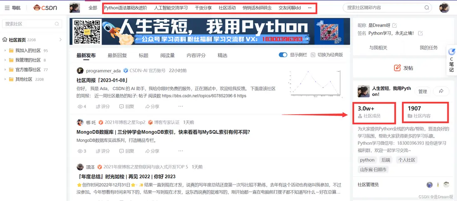Click the search magnifier in the top search box
This screenshot has width=457, height=201.
click(x=427, y=8)
